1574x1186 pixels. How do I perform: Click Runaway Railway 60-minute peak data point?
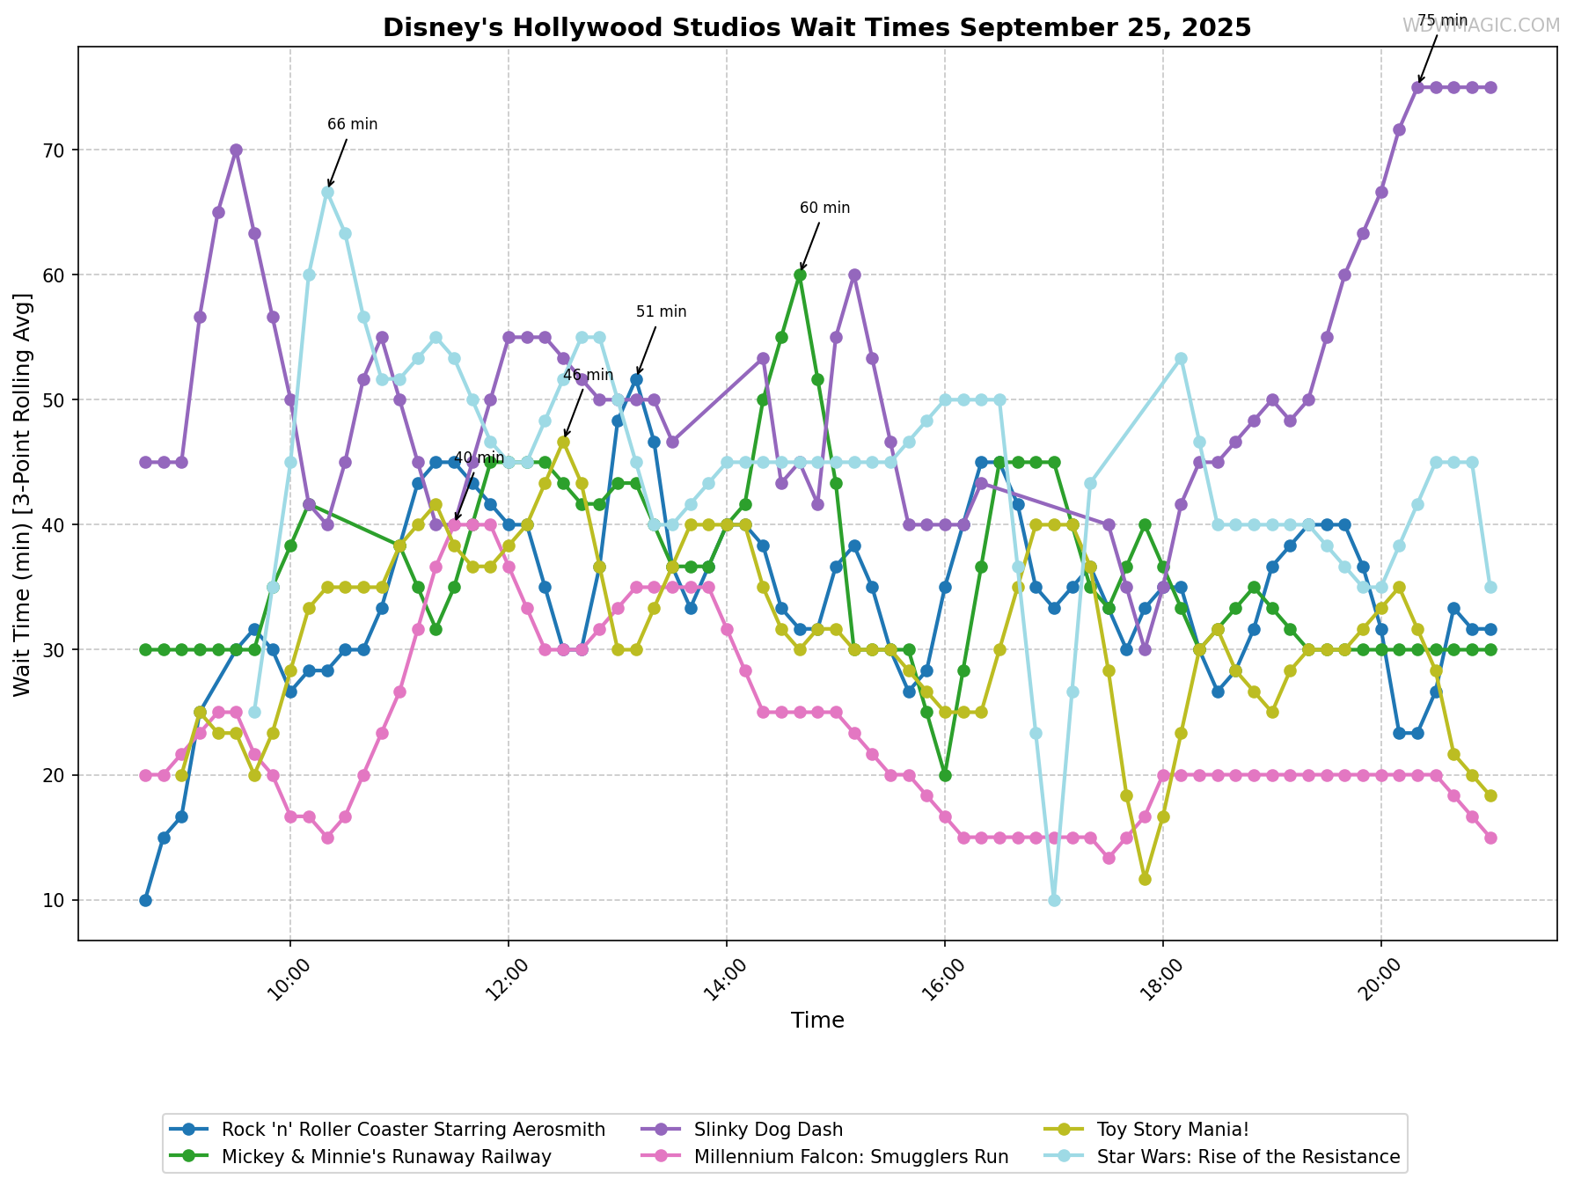(800, 275)
